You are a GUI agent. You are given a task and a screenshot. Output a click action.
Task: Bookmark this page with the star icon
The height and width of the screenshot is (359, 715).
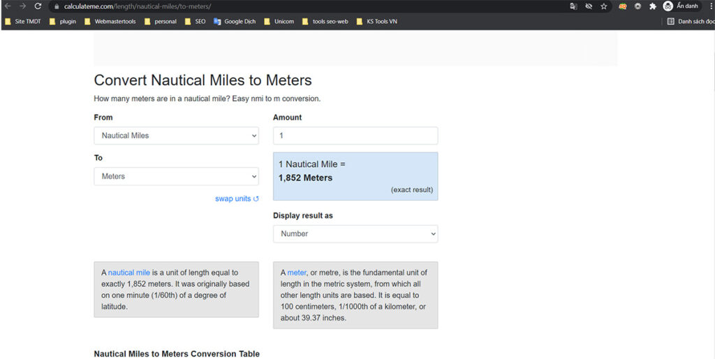coord(604,6)
